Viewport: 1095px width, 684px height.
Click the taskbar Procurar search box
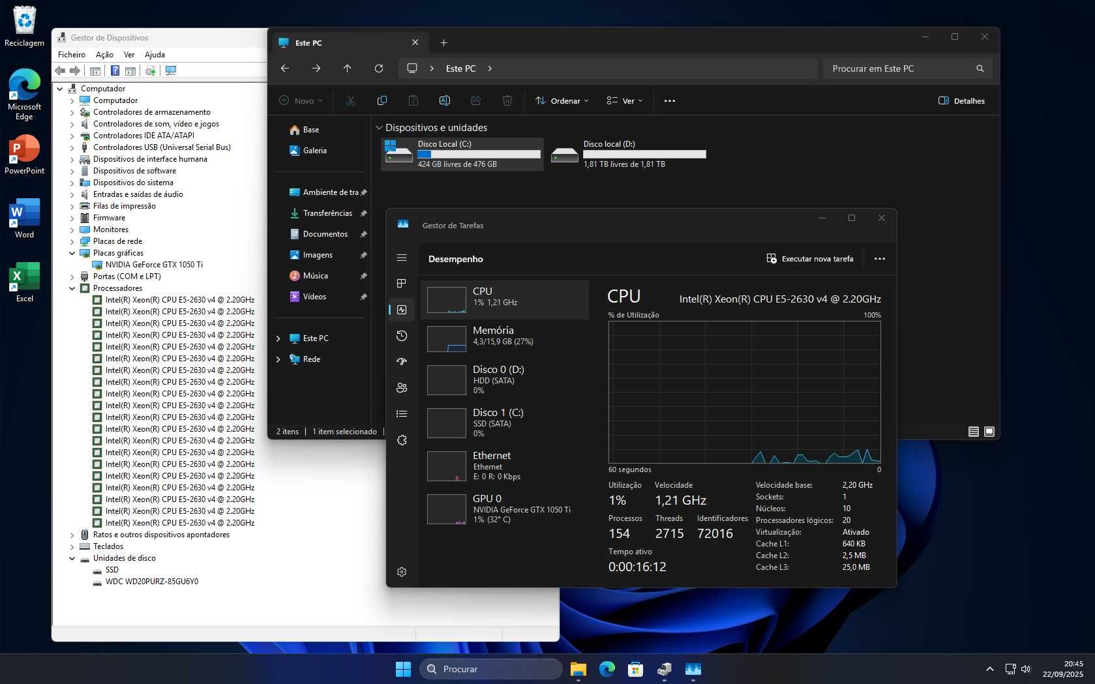point(491,669)
